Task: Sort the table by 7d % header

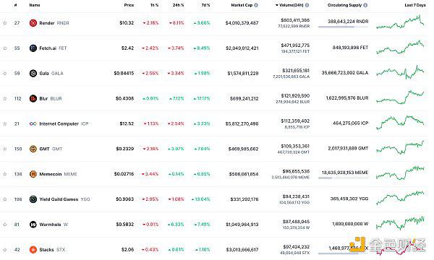Action: pyautogui.click(x=205, y=5)
